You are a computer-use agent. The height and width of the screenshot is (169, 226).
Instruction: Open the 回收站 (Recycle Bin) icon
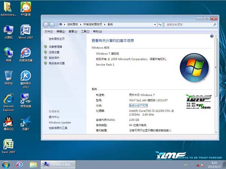click(8, 76)
